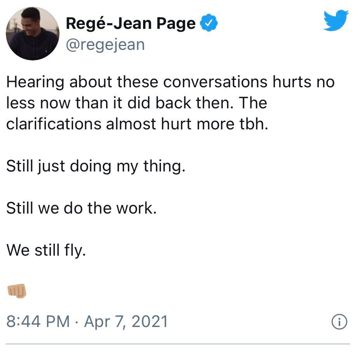Click the words "hurt more" in the tweet

[198, 124]
